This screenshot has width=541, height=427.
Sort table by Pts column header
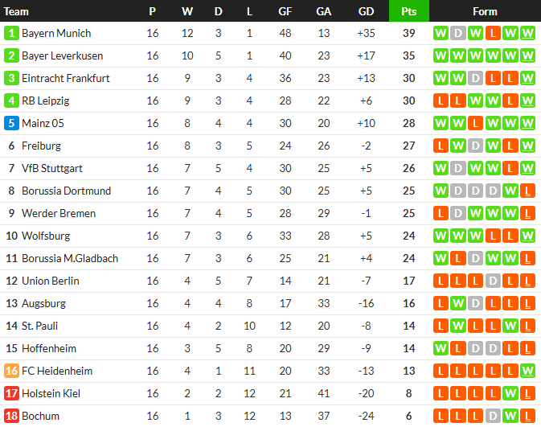(409, 11)
